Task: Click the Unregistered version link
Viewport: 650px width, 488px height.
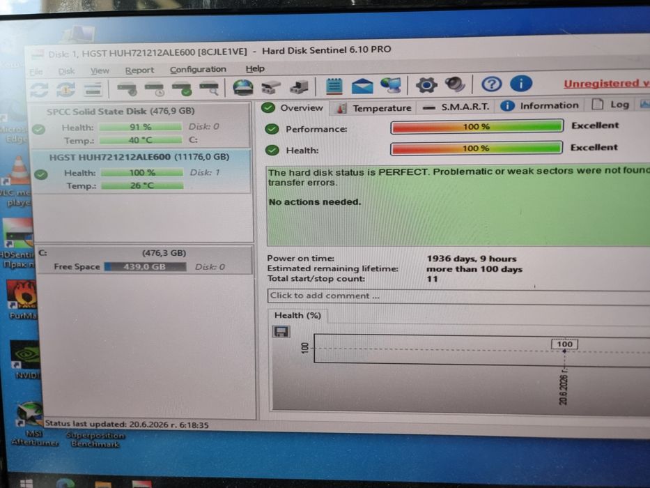Action: click(607, 84)
